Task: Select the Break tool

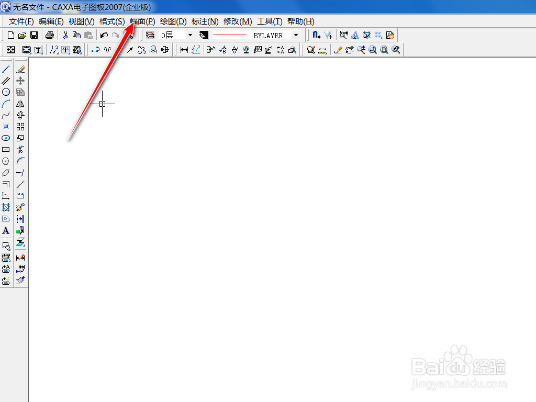Action: 20,196
